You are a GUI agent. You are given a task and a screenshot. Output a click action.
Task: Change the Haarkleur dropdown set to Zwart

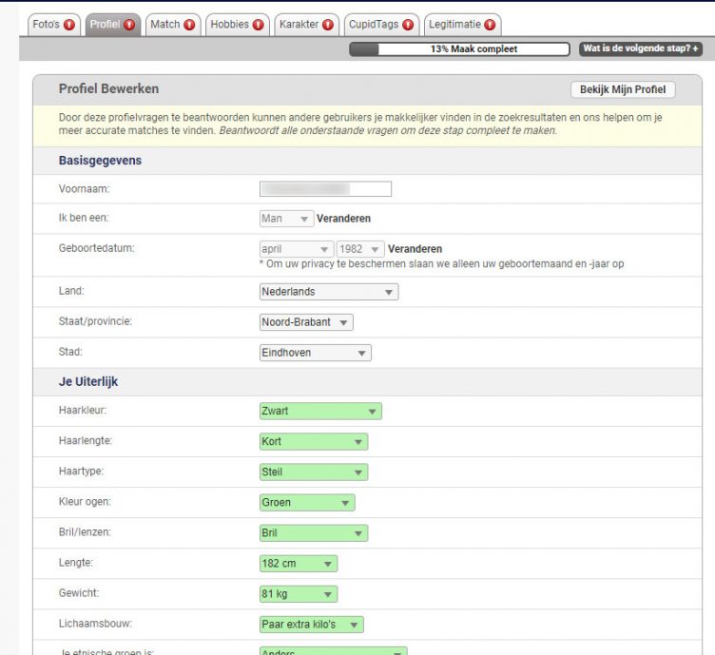320,412
